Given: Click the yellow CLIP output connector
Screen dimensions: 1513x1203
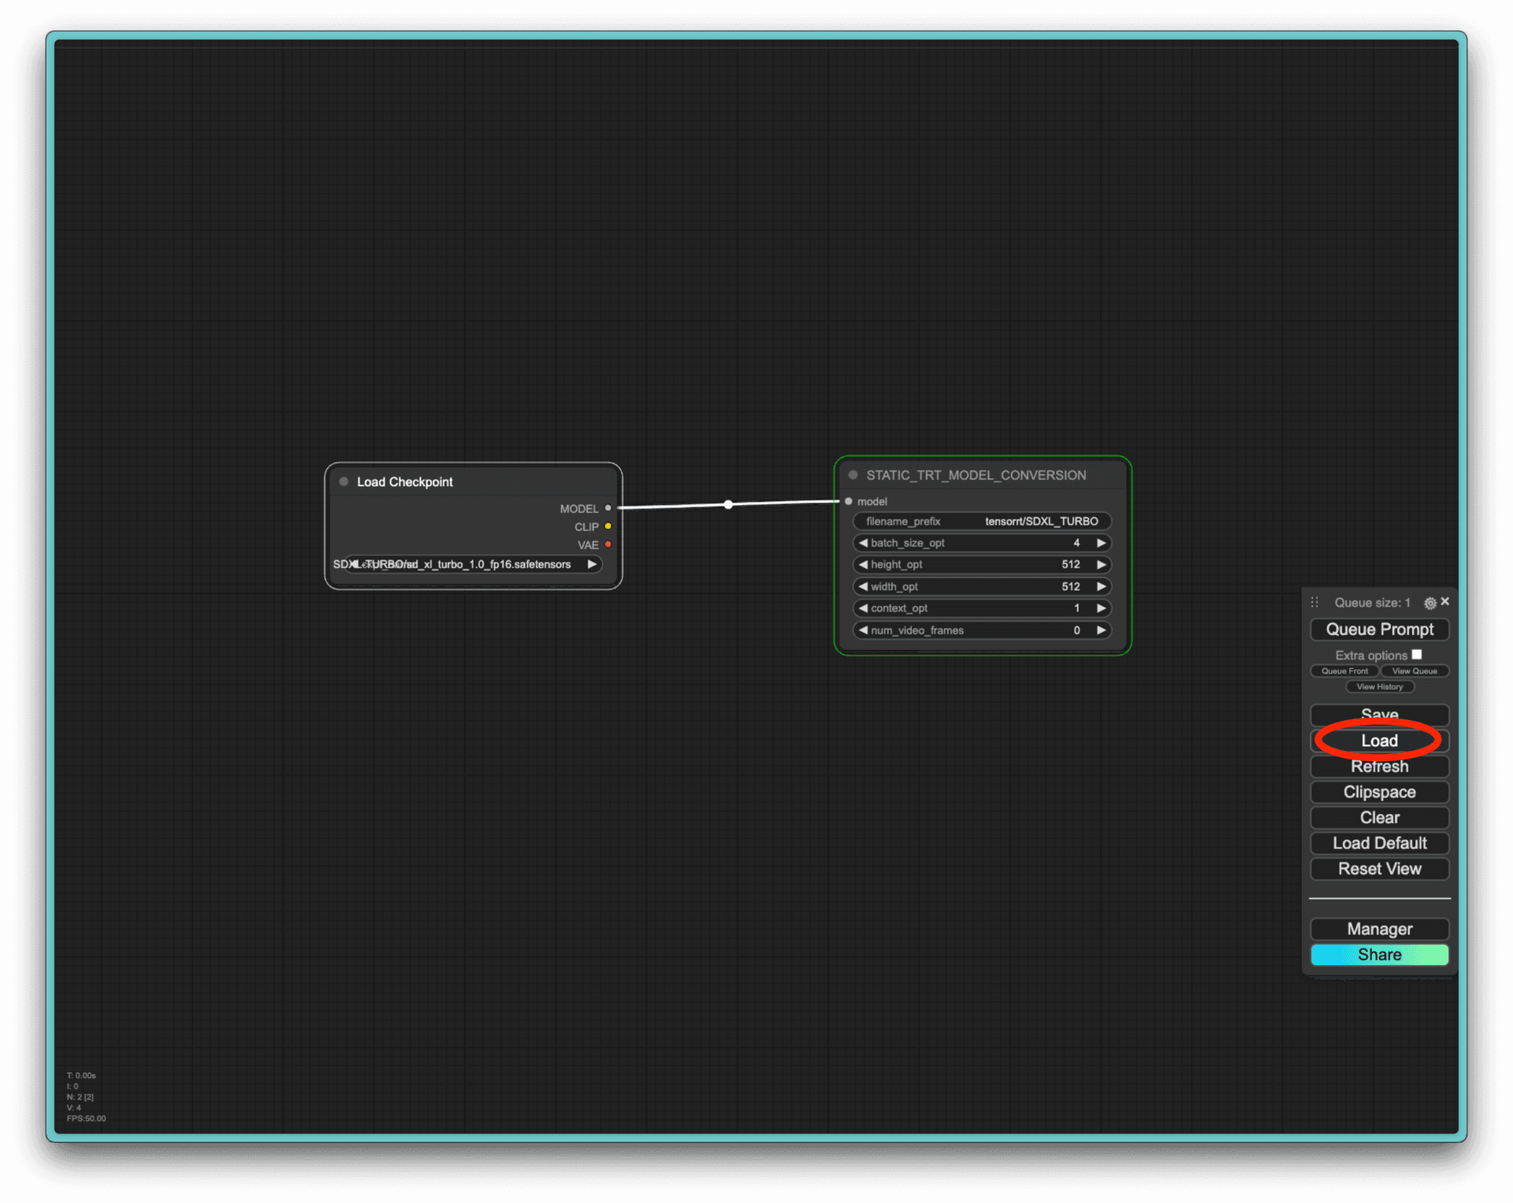Looking at the screenshot, I should (x=608, y=526).
